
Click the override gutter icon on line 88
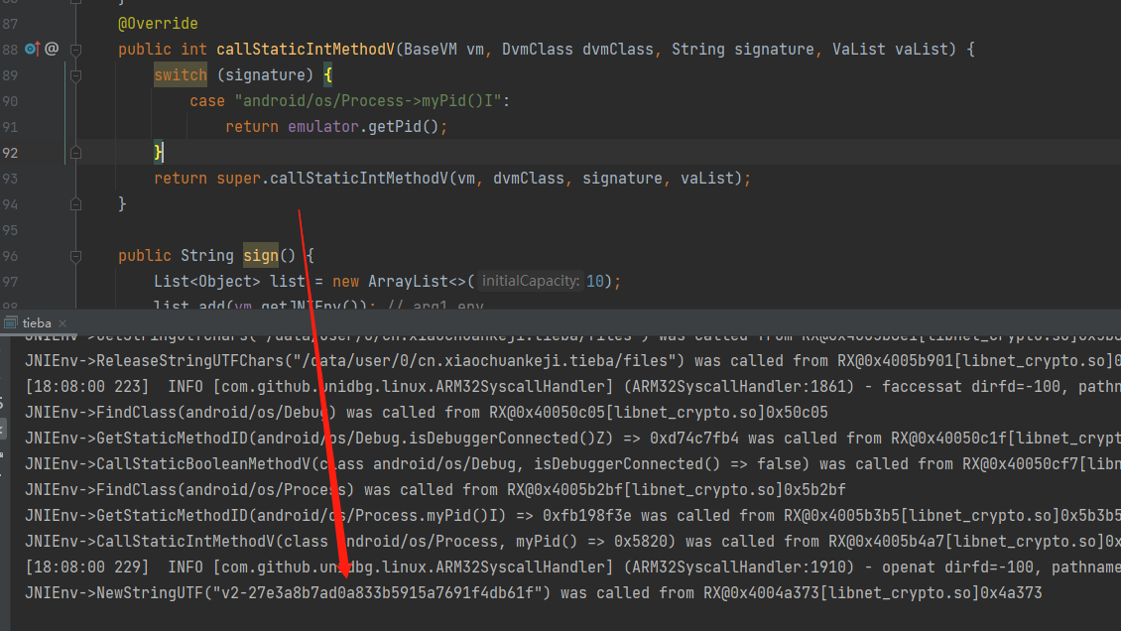(32, 49)
